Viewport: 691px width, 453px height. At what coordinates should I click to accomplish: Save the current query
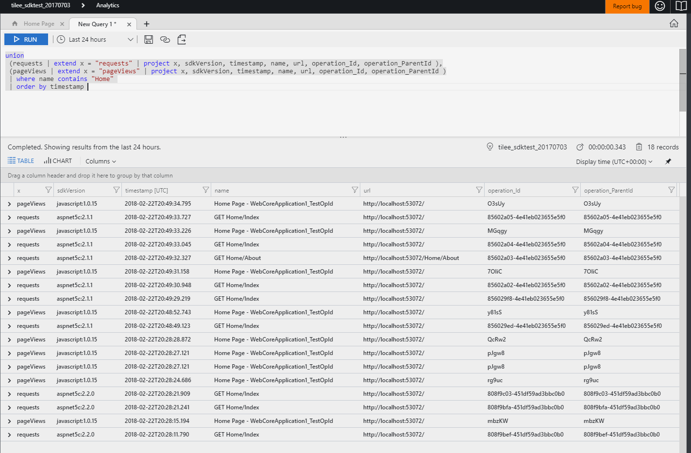click(x=149, y=39)
